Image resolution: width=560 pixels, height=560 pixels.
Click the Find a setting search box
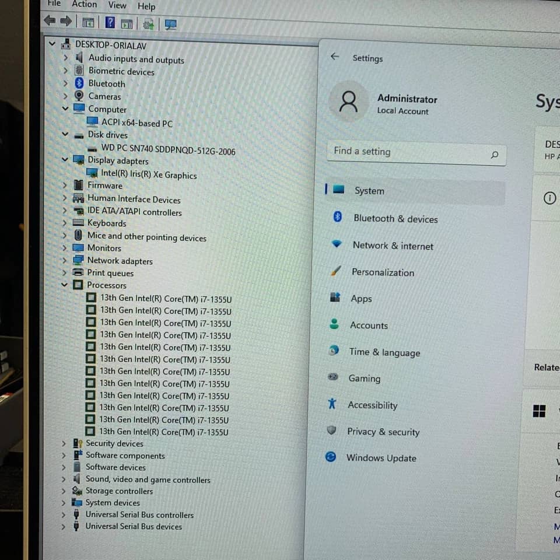(416, 153)
